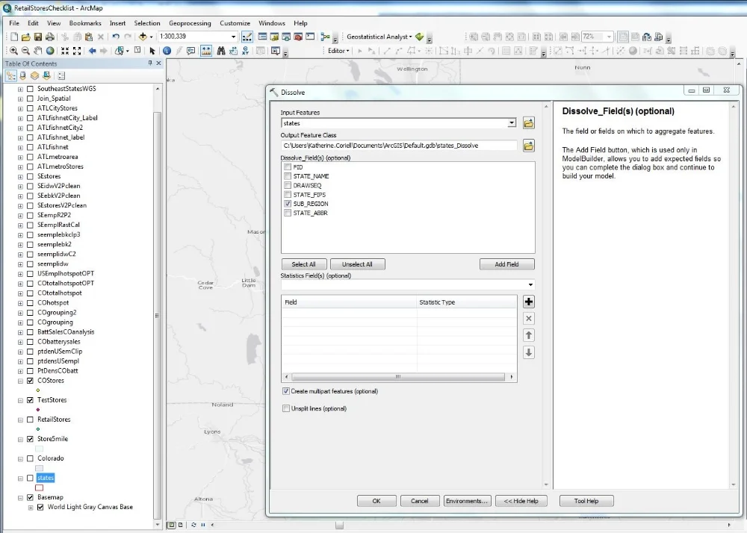Open the Windows menu
The image size is (747, 533).
click(x=272, y=23)
